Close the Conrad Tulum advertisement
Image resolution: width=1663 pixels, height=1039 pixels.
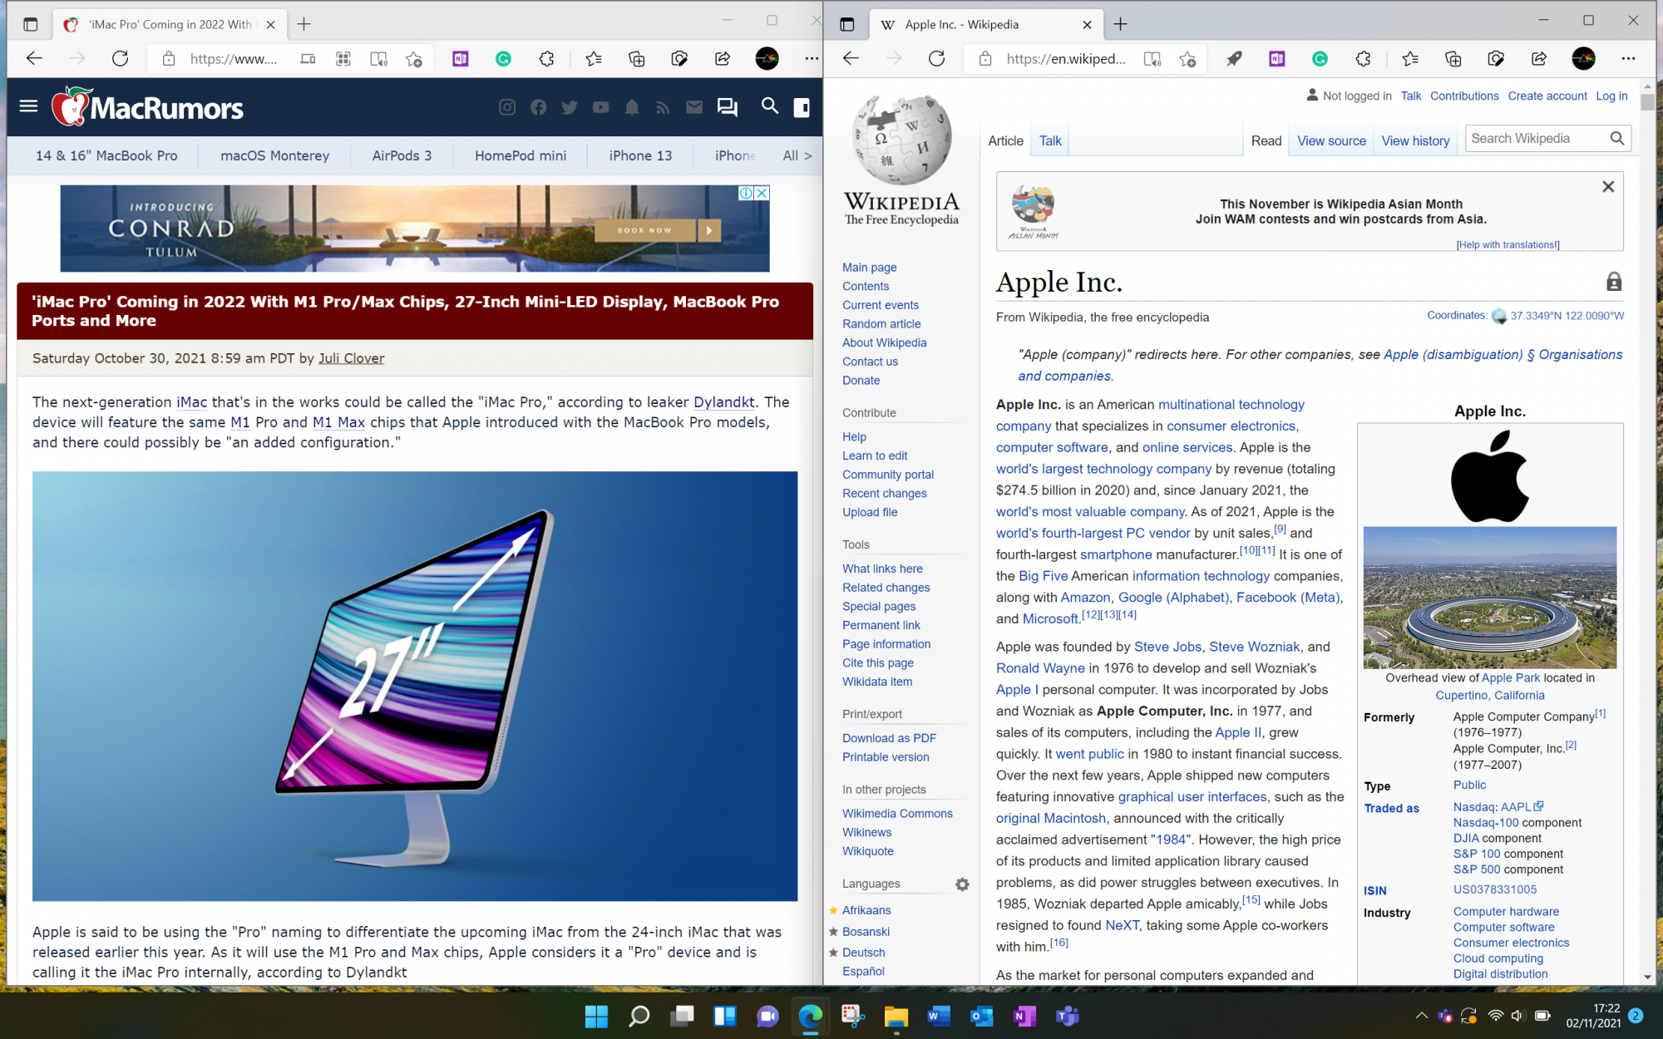click(762, 193)
